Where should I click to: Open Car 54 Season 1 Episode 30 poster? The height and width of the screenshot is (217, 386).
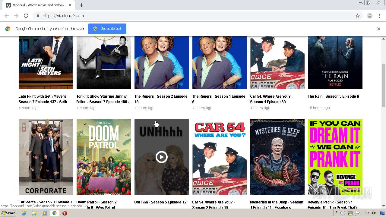(x=277, y=63)
